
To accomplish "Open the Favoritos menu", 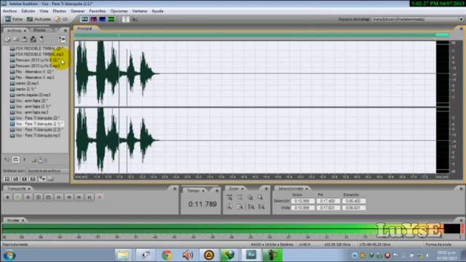I will [x=98, y=11].
